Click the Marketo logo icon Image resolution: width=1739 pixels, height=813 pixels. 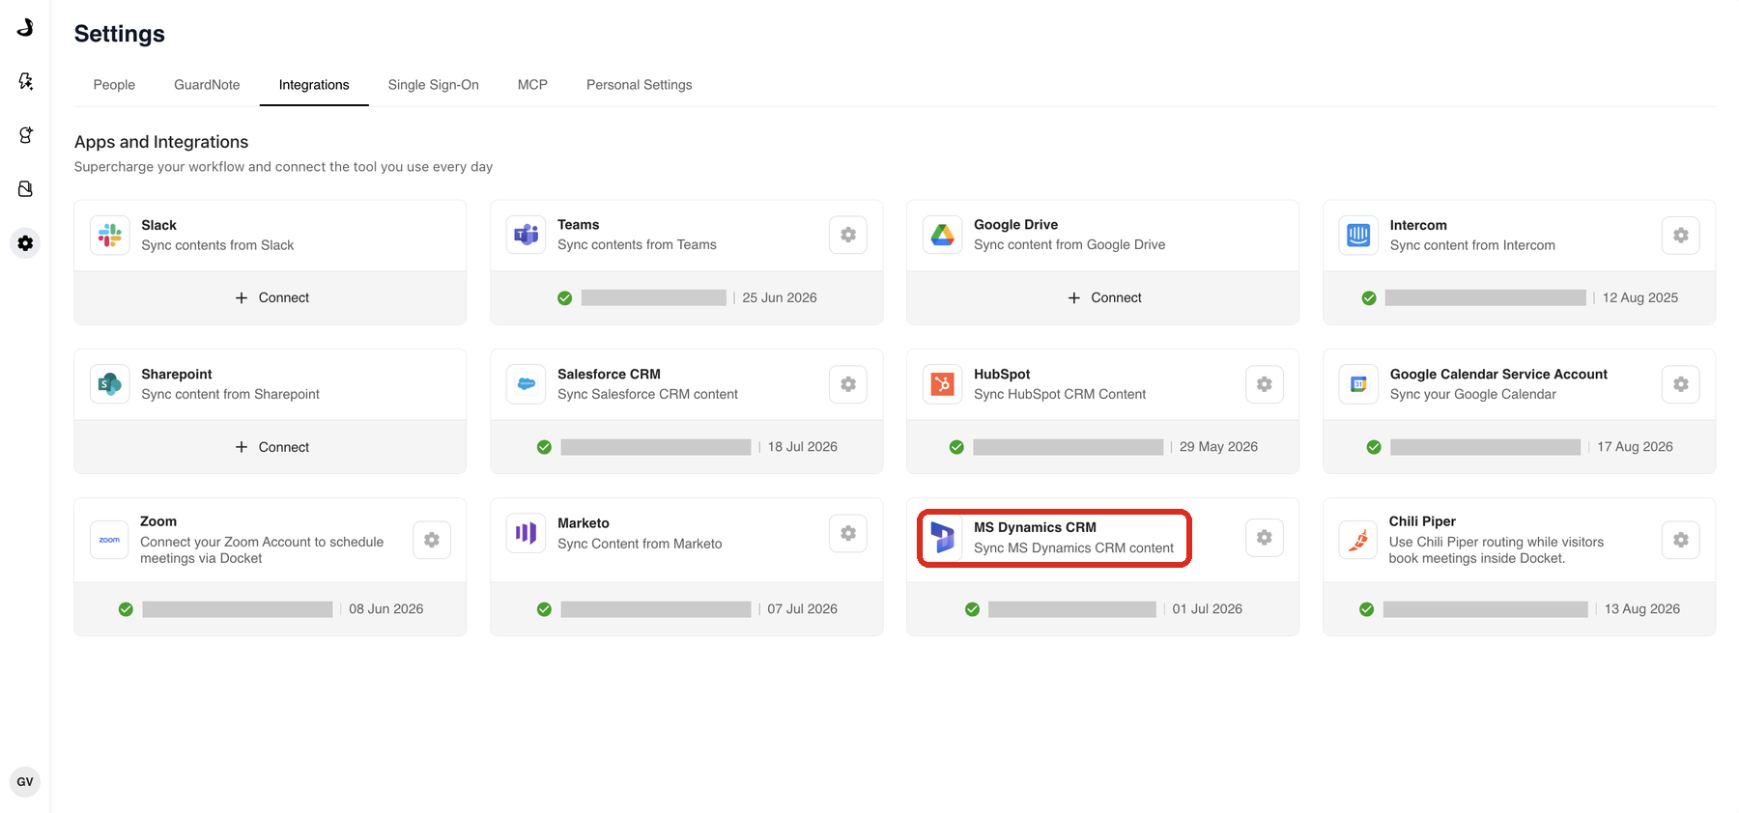[527, 533]
